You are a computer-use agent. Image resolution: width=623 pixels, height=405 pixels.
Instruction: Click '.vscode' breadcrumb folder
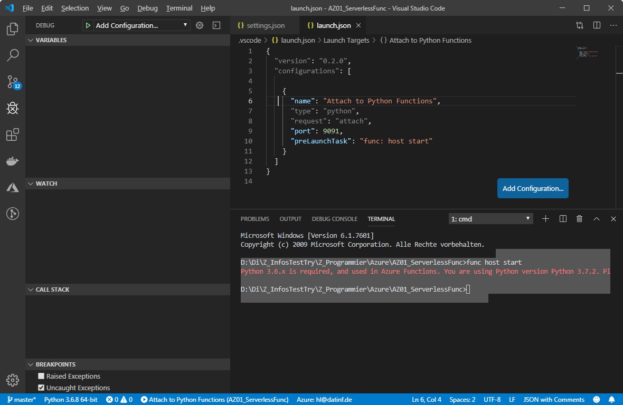250,41
